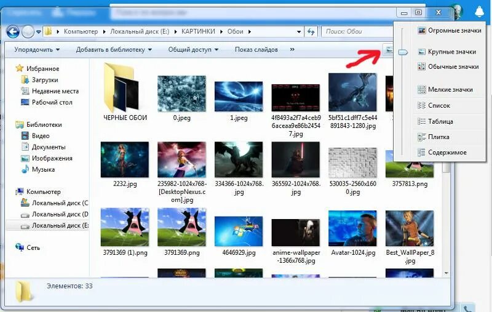Click the Библиотеки icon in sidebar

(20, 124)
